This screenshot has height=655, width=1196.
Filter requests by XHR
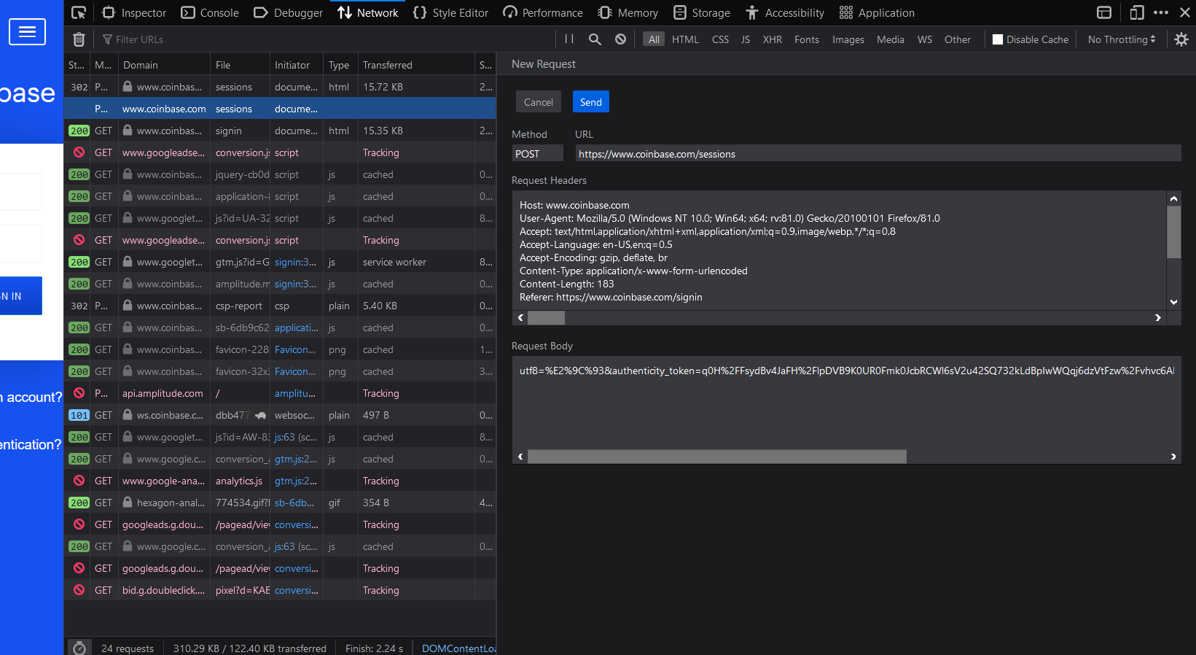pos(773,39)
